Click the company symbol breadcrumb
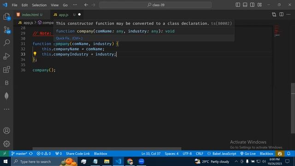The height and width of the screenshot is (166, 295). [46, 23]
